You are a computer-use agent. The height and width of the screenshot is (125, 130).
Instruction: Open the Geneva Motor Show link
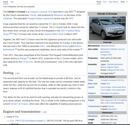click(54, 34)
